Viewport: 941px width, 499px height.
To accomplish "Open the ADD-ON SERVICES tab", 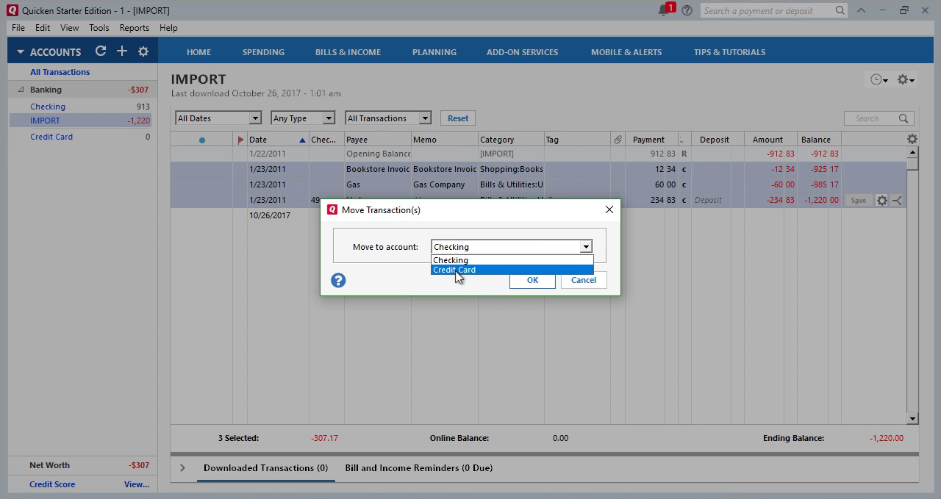I will 522,52.
